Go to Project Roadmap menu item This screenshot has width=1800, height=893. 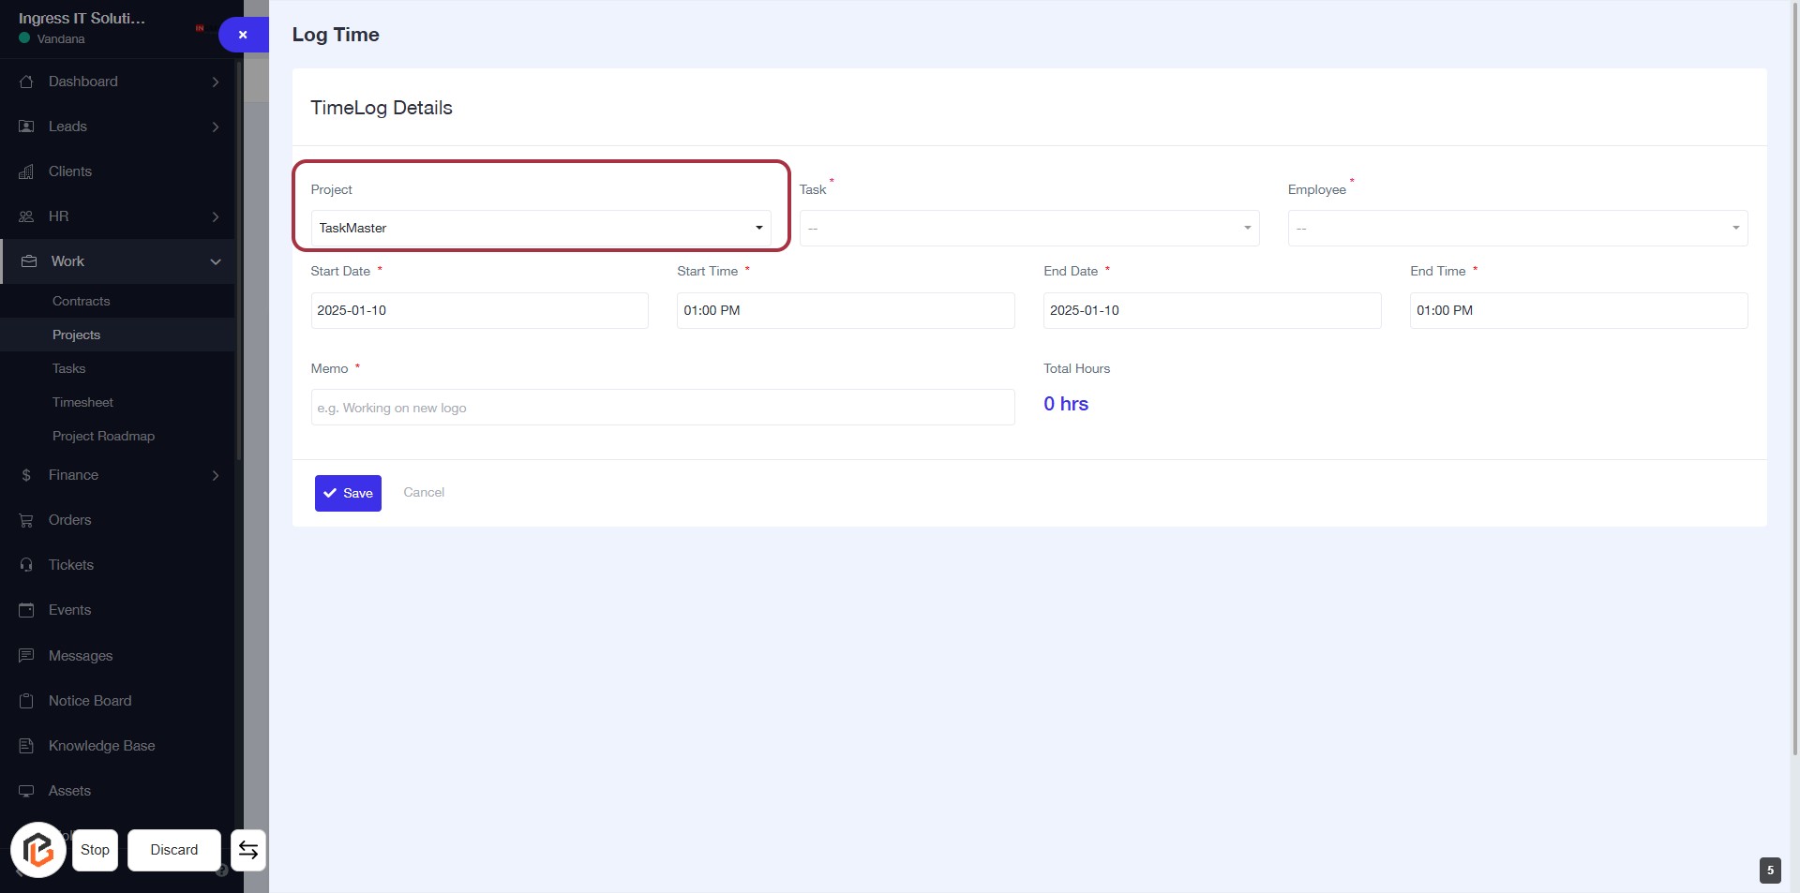pos(103,436)
